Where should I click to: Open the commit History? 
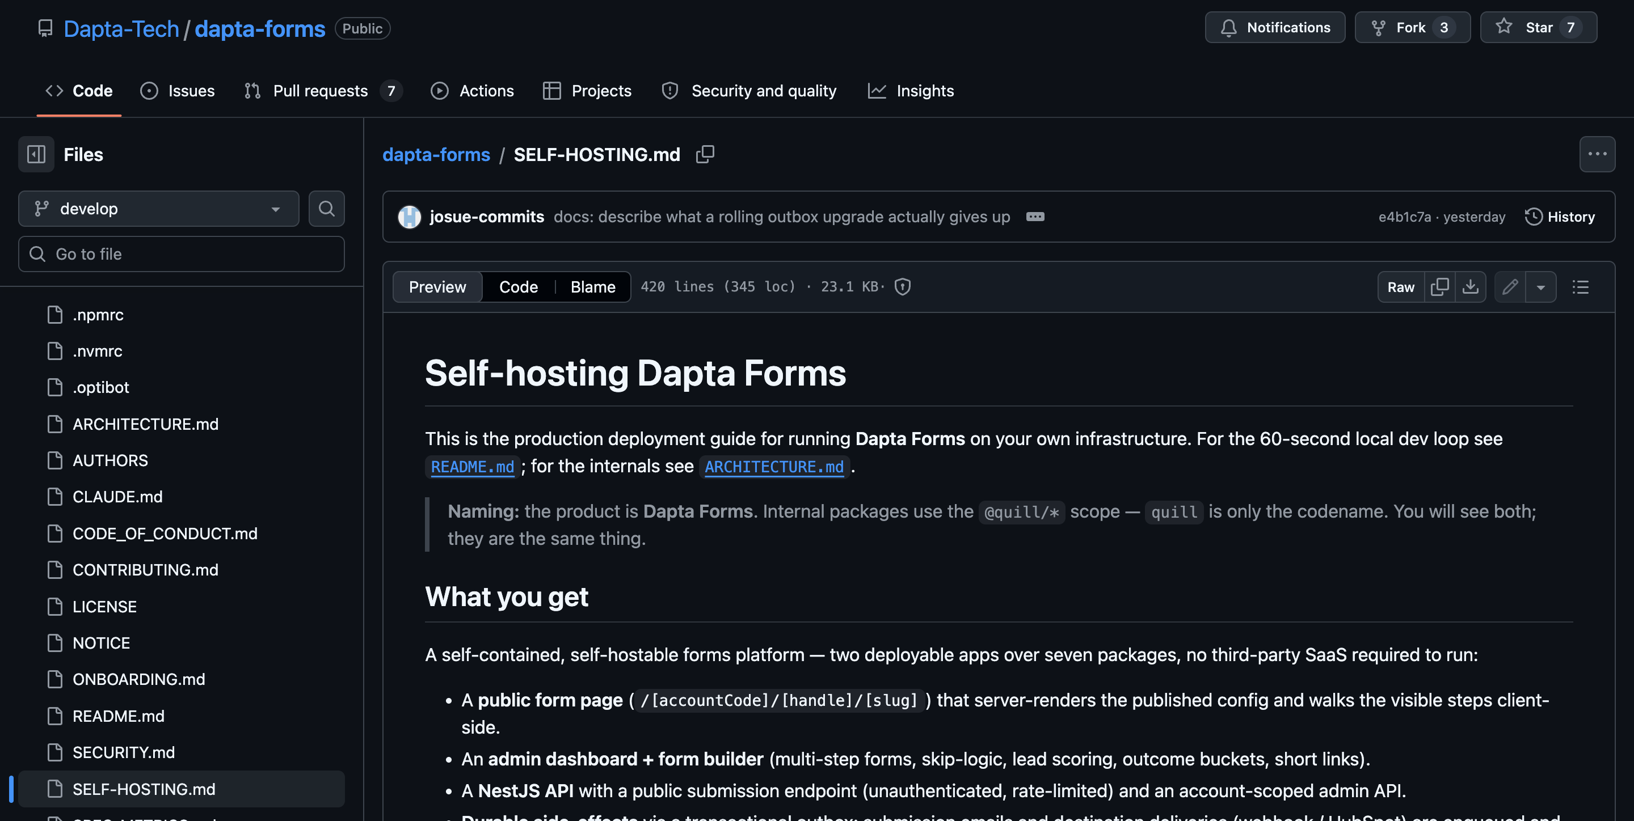1560,217
